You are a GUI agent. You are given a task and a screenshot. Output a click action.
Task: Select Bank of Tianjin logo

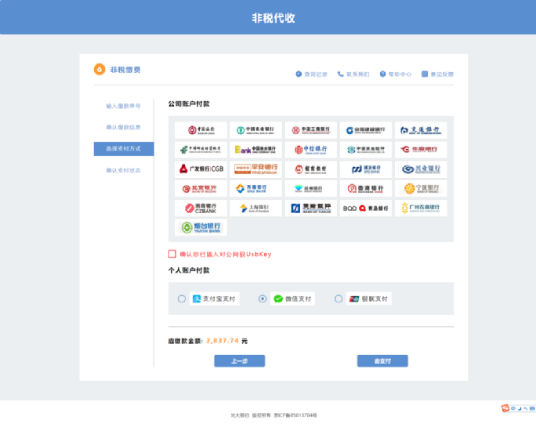point(311,208)
